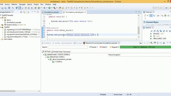Screen dimensions: 171x96
Task: Expand the org.testng_6.12.0 jar node
Action: click(x=3, y=30)
